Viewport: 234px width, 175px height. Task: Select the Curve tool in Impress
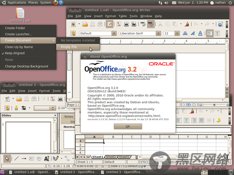pos(56,159)
